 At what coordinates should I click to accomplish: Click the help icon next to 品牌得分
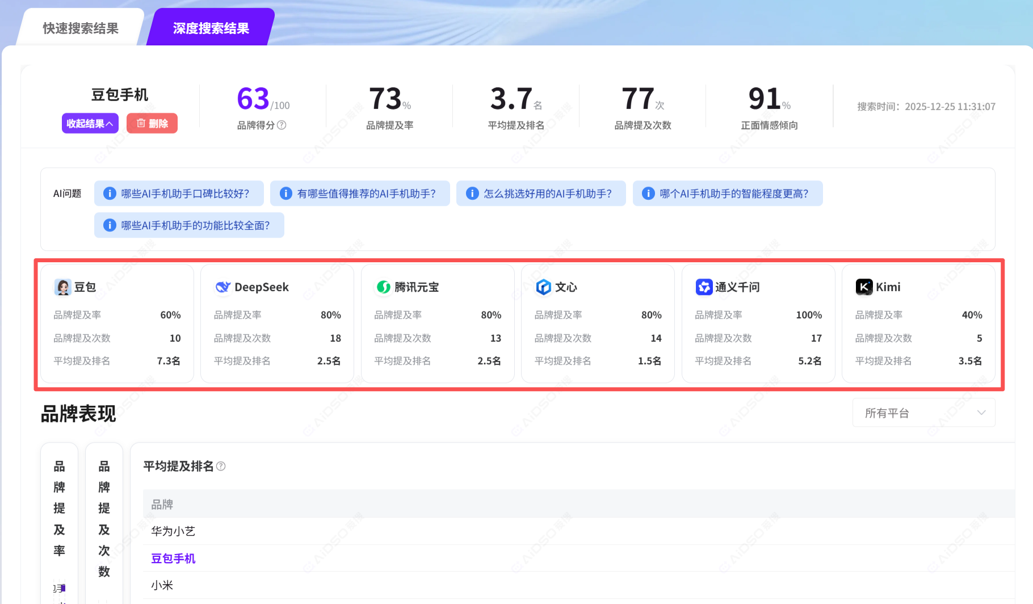pyautogui.click(x=282, y=125)
